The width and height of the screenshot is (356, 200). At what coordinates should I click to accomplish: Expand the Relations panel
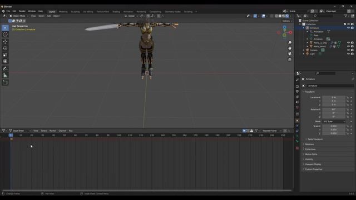pyautogui.click(x=309, y=144)
